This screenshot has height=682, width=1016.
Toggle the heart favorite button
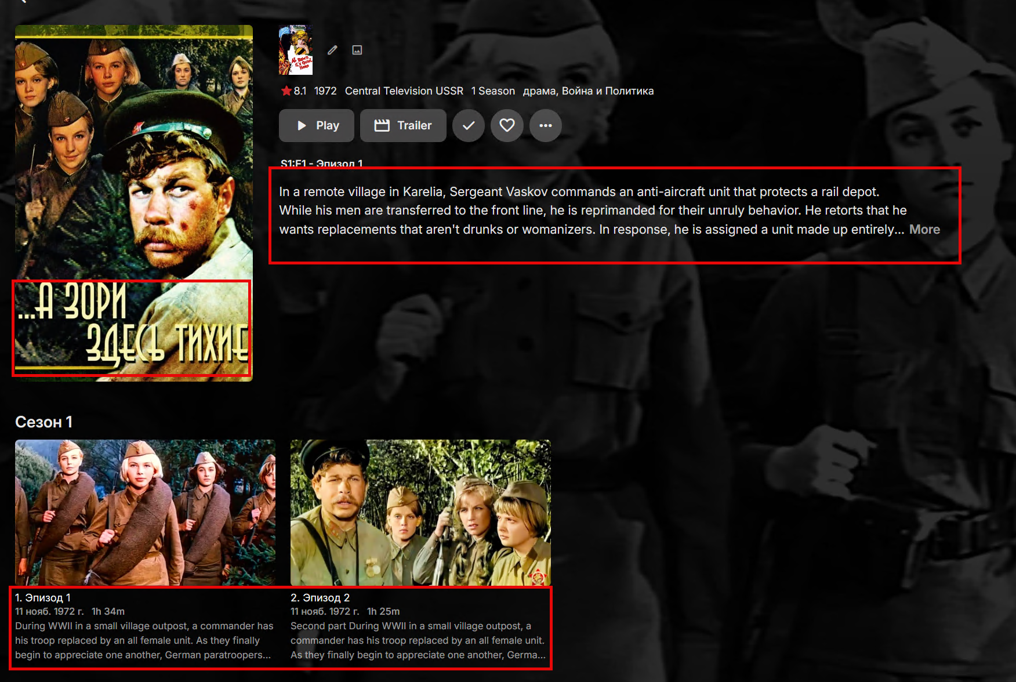507,125
